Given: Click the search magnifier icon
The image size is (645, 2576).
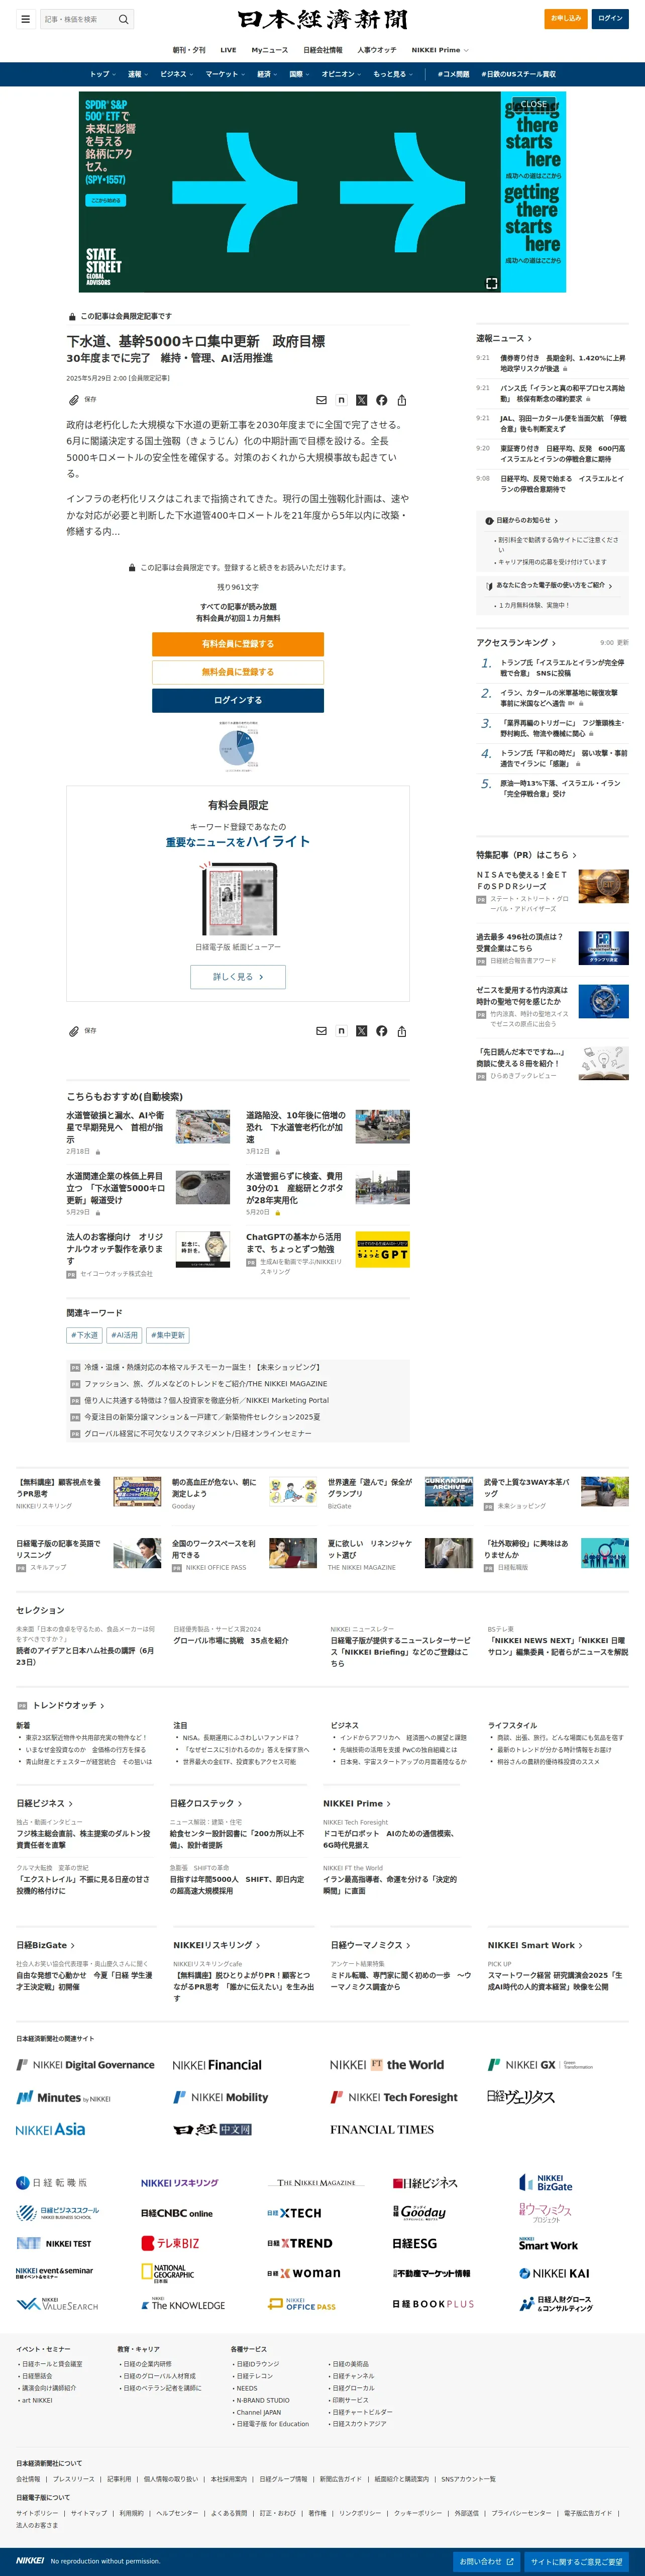Looking at the screenshot, I should coord(123,19).
